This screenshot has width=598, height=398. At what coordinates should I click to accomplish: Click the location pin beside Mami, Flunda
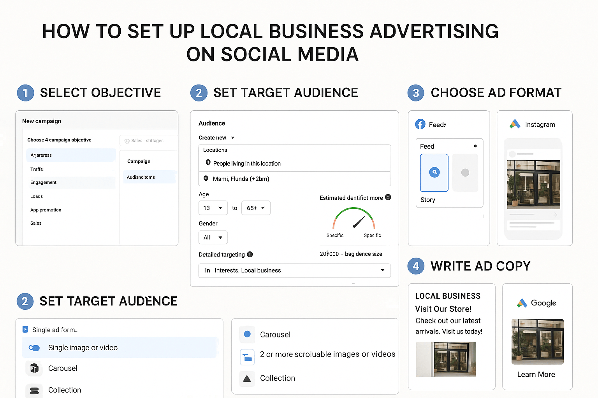coord(206,178)
